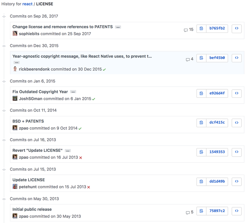View failed status on petehunt commit

(x=89, y=187)
